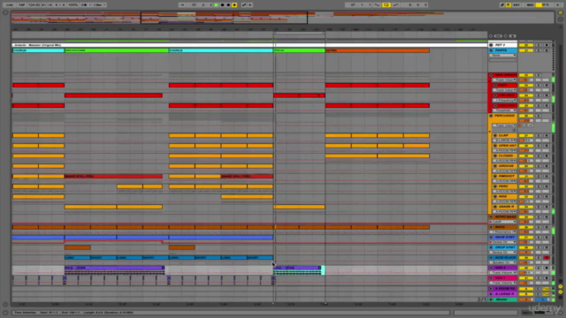
Task: Toggle the yellow MIDI overdub button
Action: click(234, 5)
